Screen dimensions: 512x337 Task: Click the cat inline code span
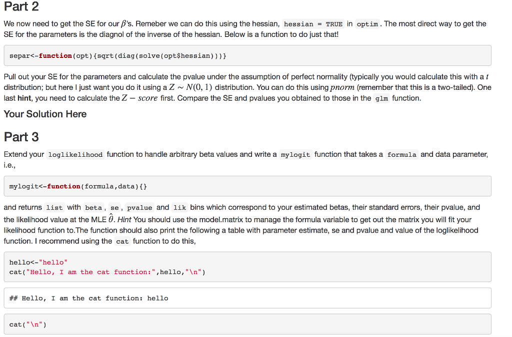tap(122, 241)
